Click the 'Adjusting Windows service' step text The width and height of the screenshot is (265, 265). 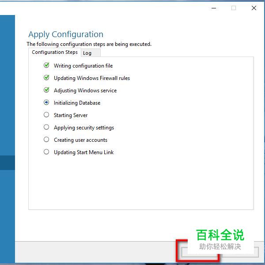85,91
